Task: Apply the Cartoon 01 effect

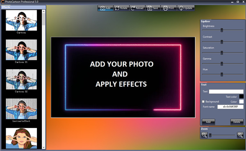Action: tap(21, 50)
